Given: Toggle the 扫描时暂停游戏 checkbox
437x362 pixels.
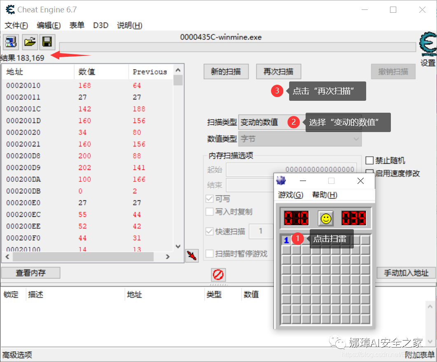Looking at the screenshot, I should click(x=209, y=253).
